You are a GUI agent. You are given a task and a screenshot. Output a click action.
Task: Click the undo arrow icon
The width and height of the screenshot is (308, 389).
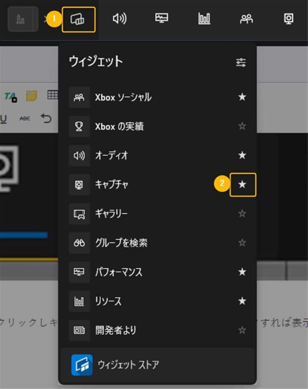[x=46, y=118]
